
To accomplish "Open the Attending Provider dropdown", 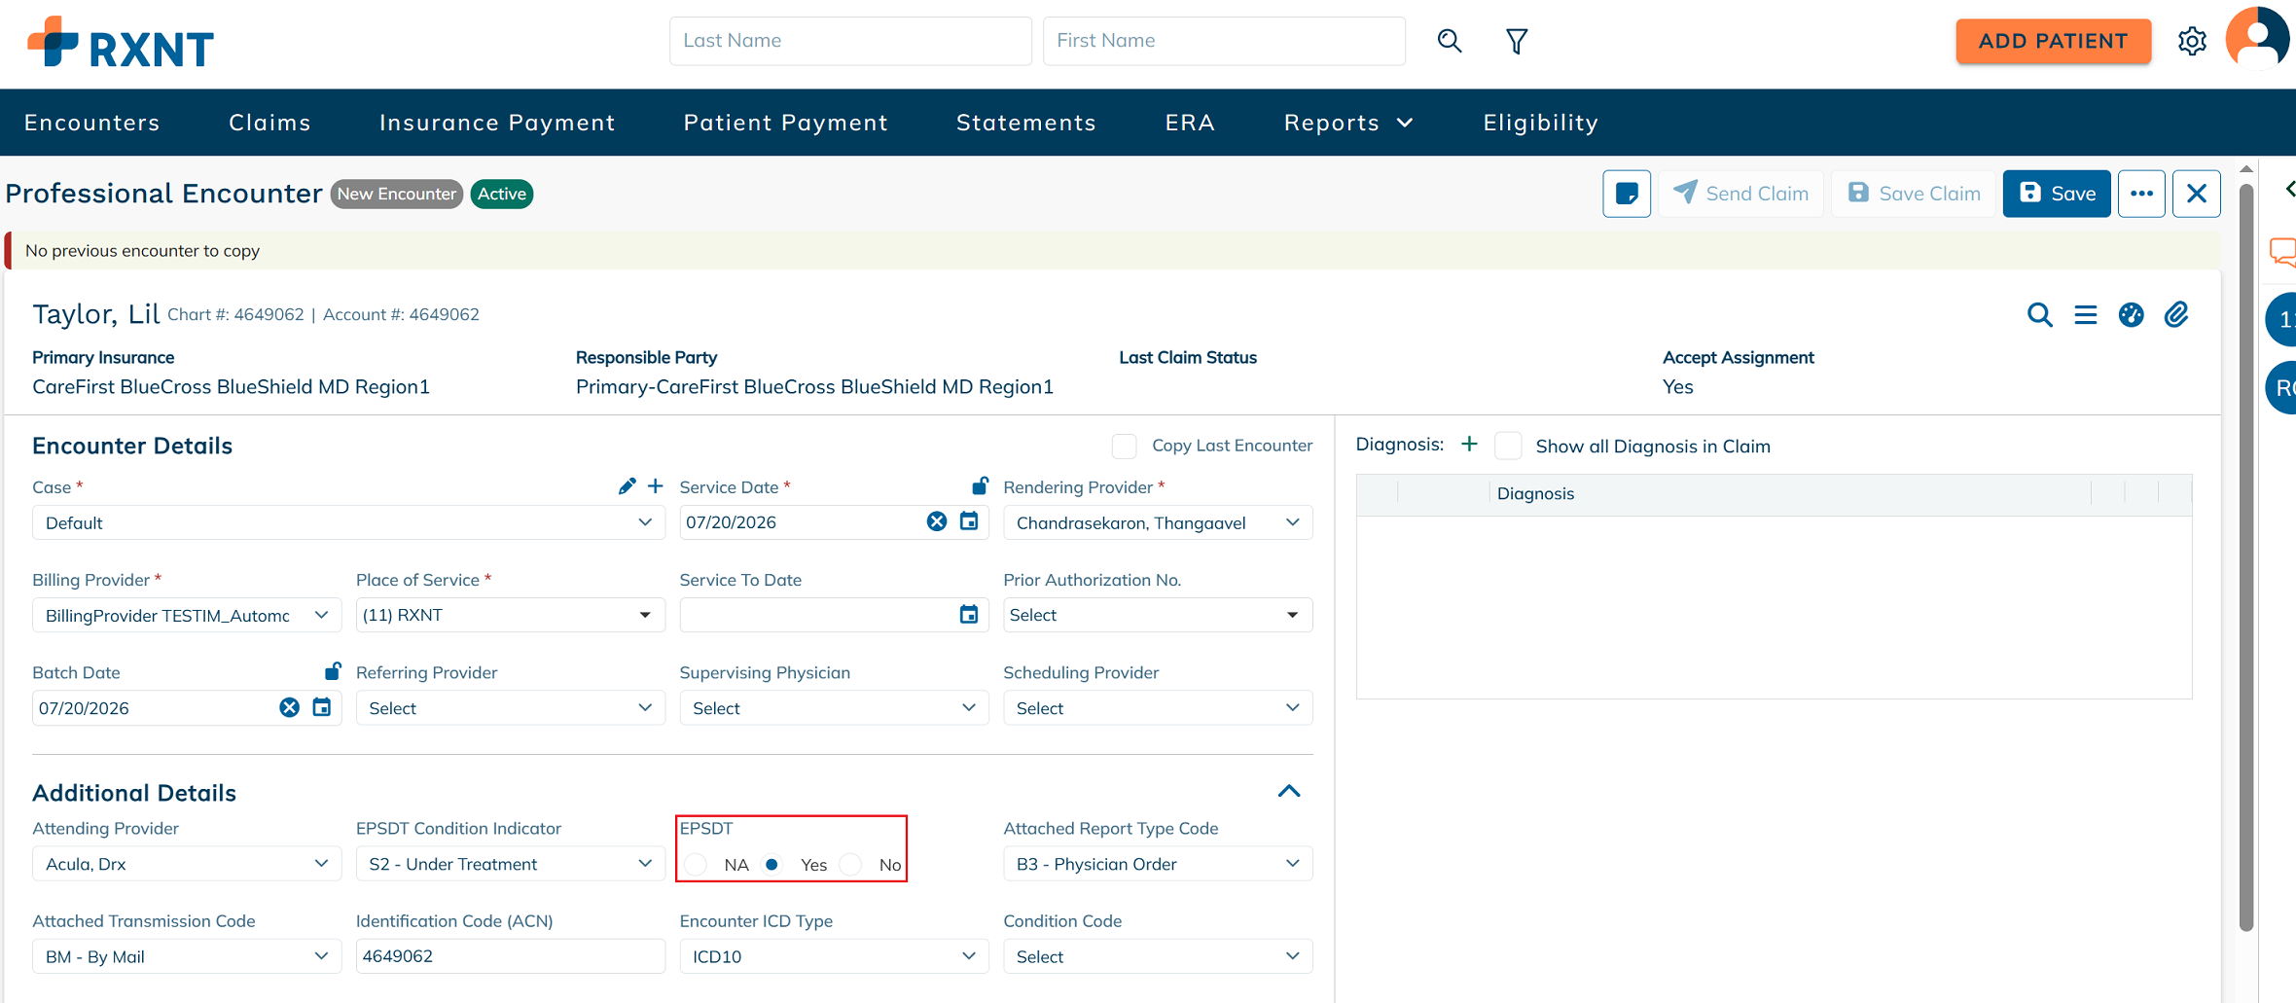I will point(187,864).
